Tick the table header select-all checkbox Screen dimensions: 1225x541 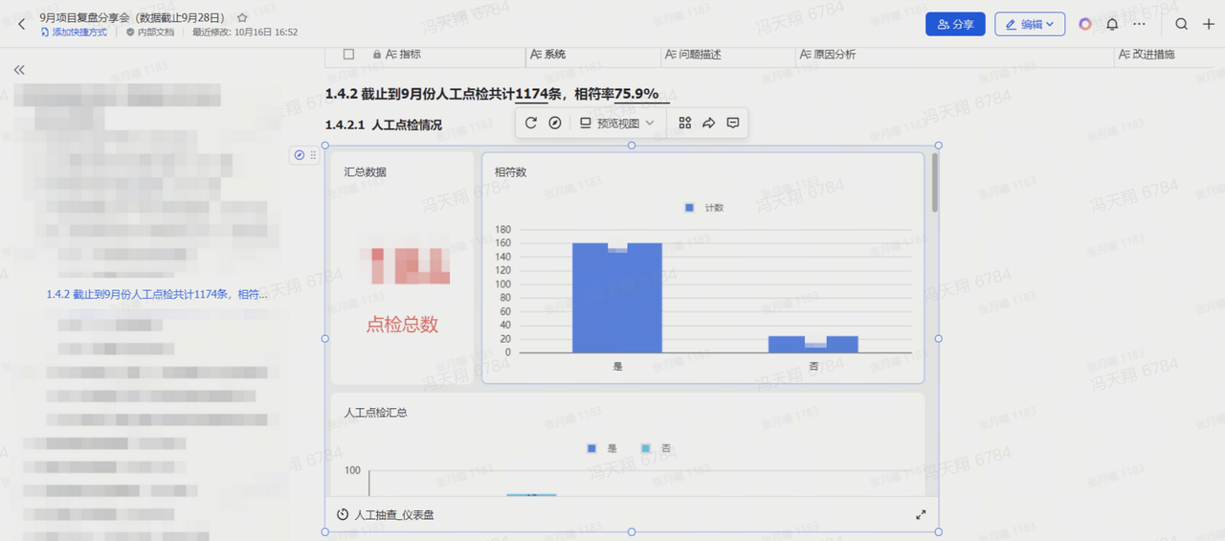coord(348,55)
